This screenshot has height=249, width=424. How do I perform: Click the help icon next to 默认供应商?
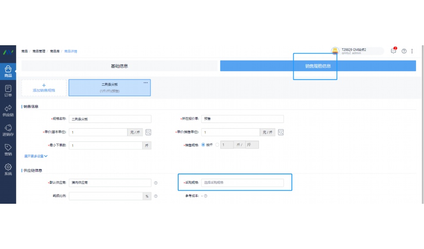click(x=156, y=183)
